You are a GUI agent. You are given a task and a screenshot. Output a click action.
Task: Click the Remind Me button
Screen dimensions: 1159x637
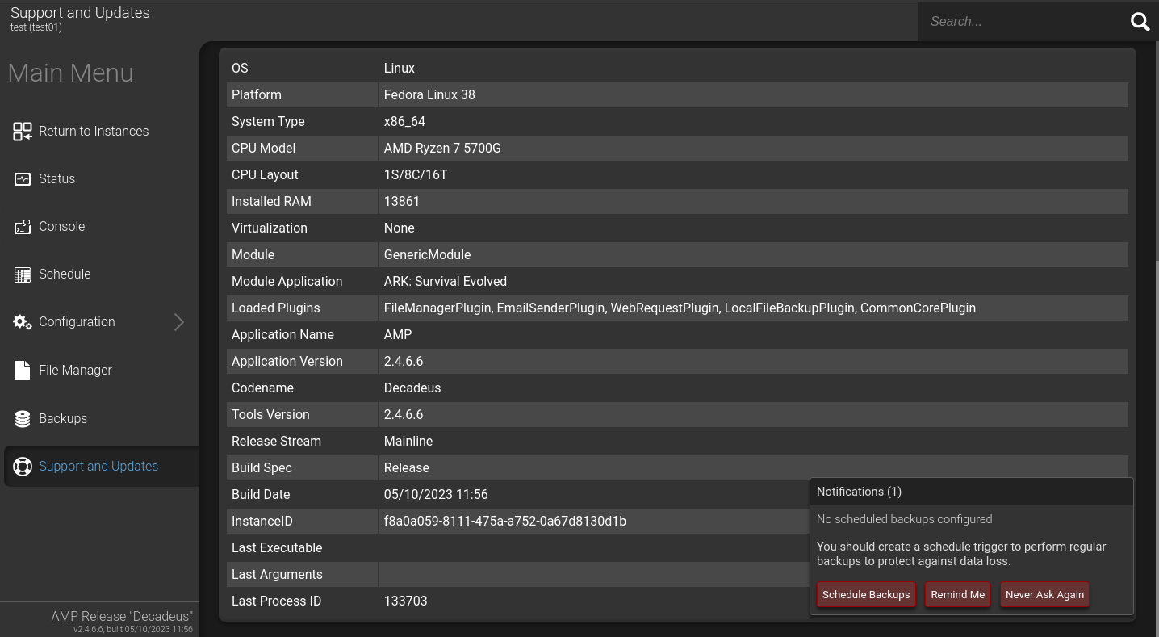[957, 595]
